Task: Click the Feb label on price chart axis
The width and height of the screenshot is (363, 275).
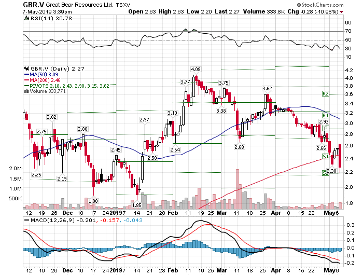Action: [173, 213]
